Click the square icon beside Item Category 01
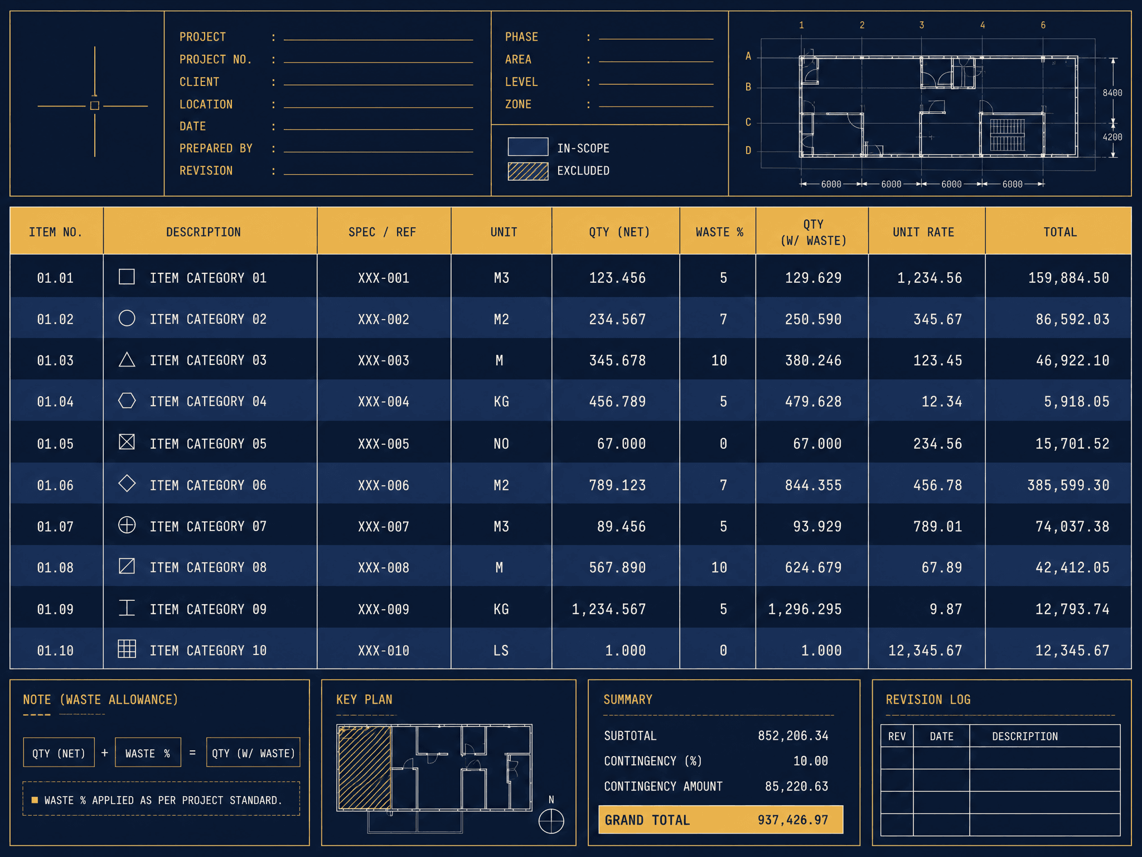Image resolution: width=1142 pixels, height=857 pixels. pyautogui.click(x=127, y=277)
